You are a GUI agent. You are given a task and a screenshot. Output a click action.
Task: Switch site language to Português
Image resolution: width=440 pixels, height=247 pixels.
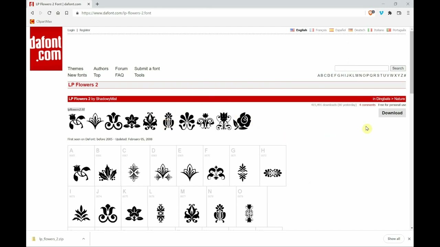click(396, 30)
